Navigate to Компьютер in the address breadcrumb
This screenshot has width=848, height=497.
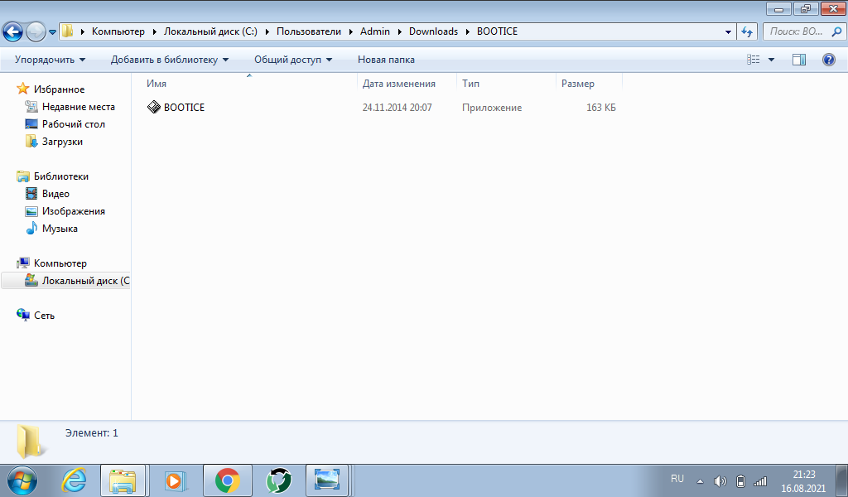click(x=118, y=31)
